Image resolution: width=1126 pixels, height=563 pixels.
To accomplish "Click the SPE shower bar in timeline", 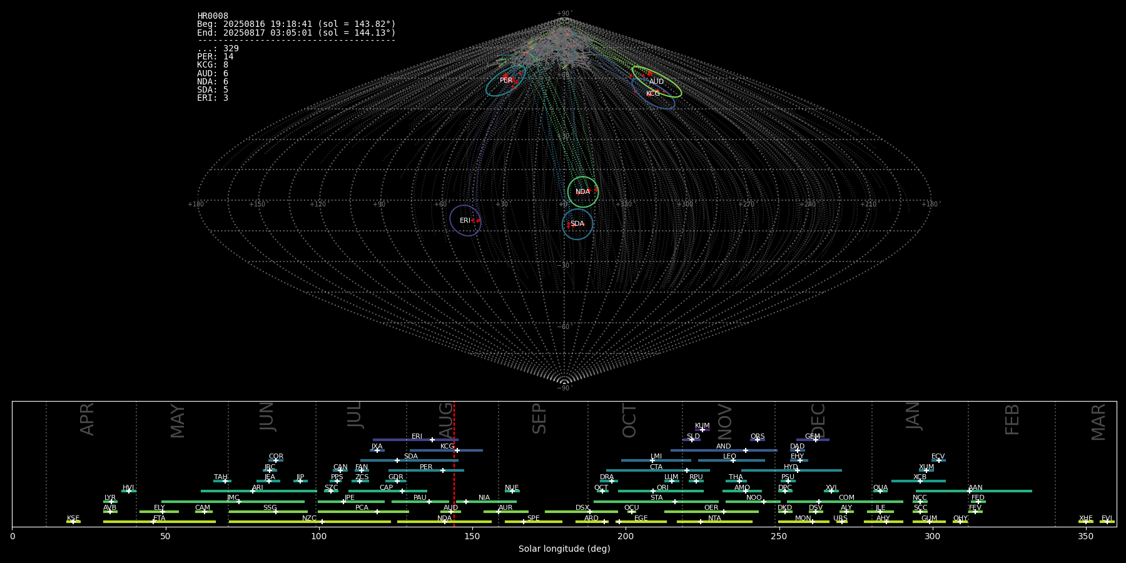I will tap(534, 522).
